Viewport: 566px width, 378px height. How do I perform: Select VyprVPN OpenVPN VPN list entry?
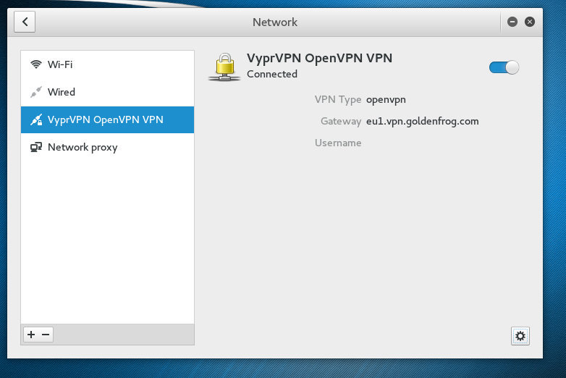pos(107,119)
